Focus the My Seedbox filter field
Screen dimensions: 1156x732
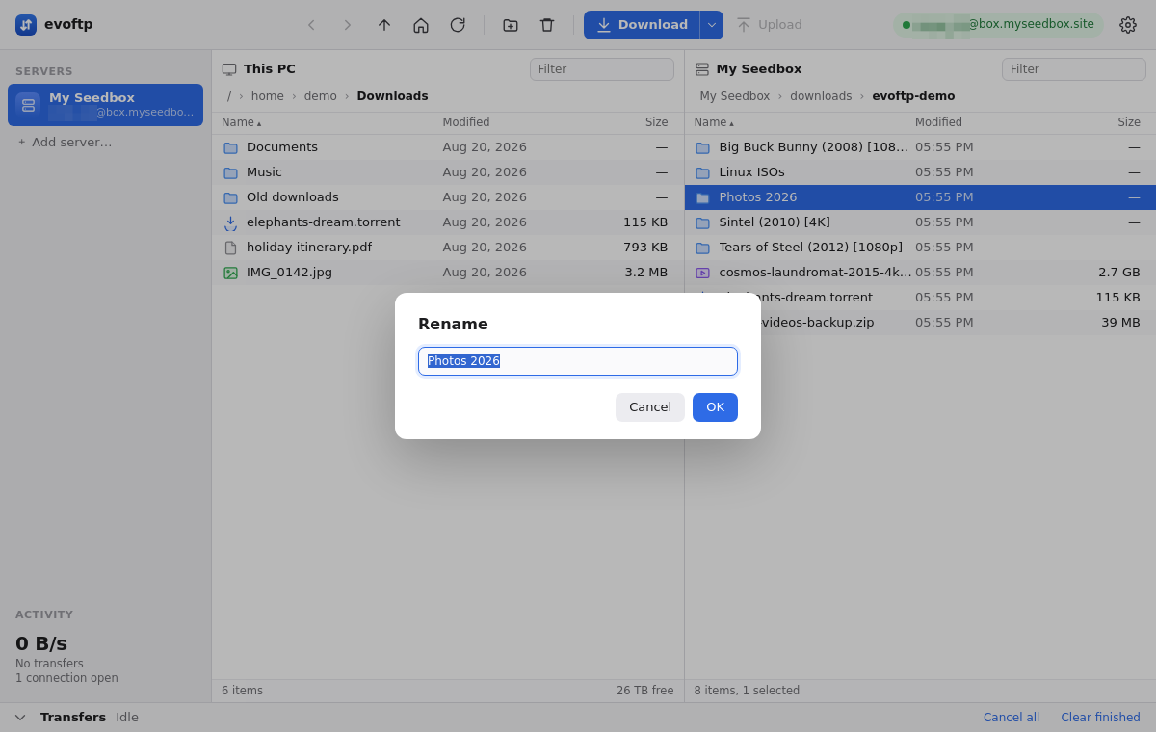[1074, 69]
